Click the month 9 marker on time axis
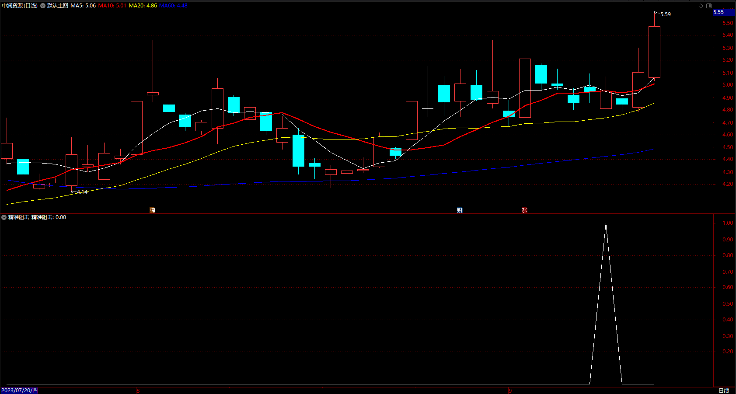736x394 pixels. 510,391
